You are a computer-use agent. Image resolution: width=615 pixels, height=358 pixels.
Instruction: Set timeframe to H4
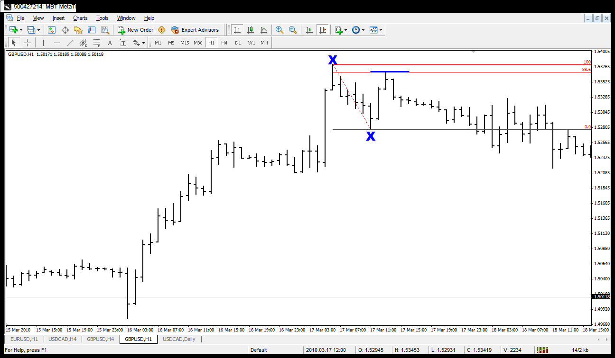(x=224, y=43)
